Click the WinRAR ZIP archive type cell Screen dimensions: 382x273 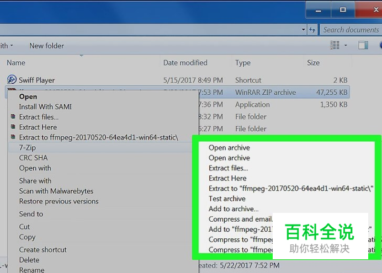click(x=266, y=93)
